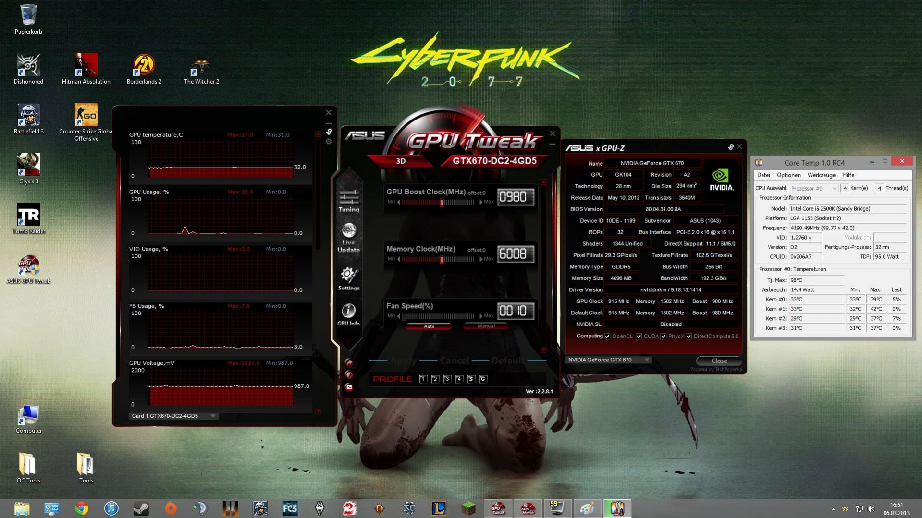The height and width of the screenshot is (518, 922).
Task: Open the Settings gear in GPU Tweak
Action: [x=349, y=279]
